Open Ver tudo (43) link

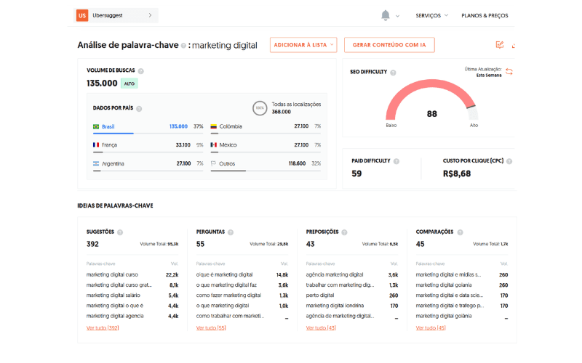(321, 328)
